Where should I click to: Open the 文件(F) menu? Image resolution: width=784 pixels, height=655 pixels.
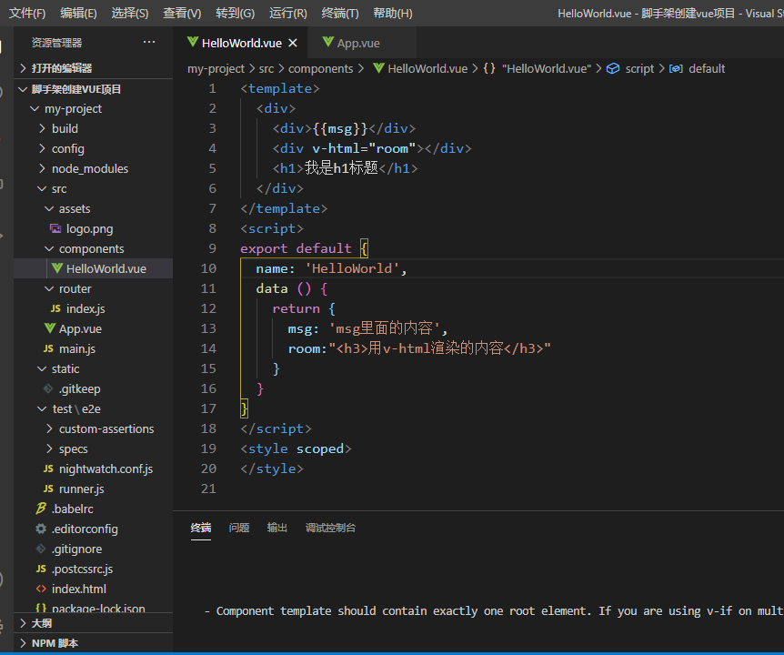[27, 13]
